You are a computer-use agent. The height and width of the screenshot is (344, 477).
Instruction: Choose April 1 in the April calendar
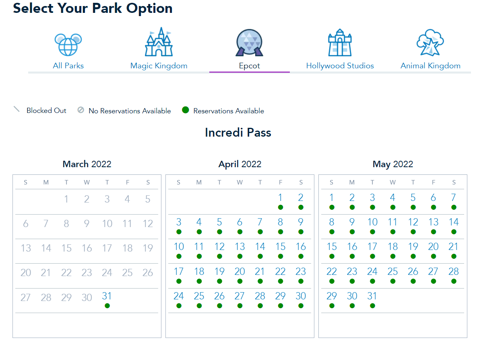click(x=280, y=198)
